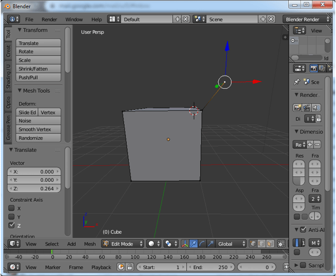This screenshot has height=276, width=336.
Task: Select the translate manipulator arrow icon
Action: [193, 244]
